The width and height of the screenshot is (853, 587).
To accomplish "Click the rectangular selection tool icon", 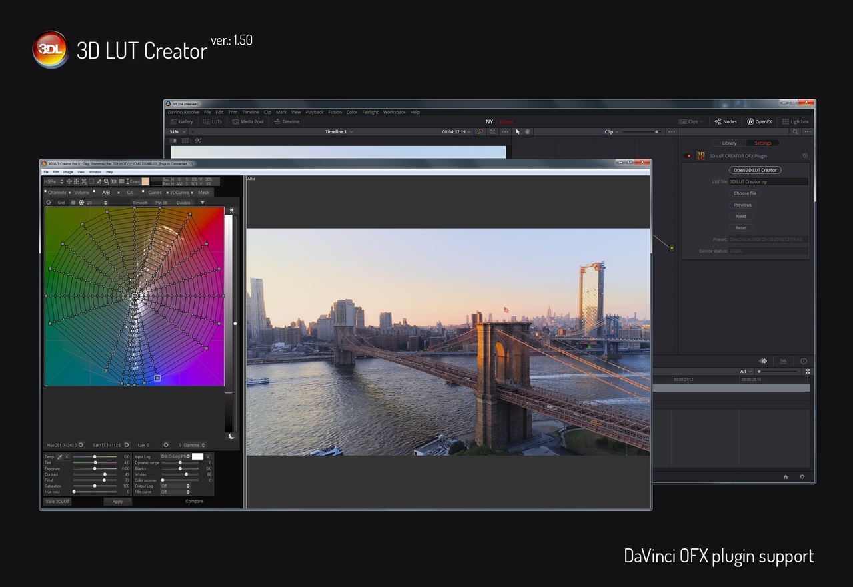I will [x=91, y=181].
